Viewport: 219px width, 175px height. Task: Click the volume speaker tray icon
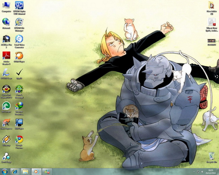click(202, 172)
